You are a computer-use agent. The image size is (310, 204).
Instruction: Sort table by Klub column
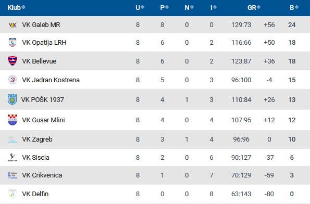pyautogui.click(x=16, y=7)
